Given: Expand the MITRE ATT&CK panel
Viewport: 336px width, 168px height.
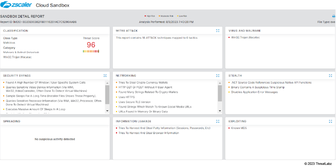Looking at the screenshot, I should 218,31.
